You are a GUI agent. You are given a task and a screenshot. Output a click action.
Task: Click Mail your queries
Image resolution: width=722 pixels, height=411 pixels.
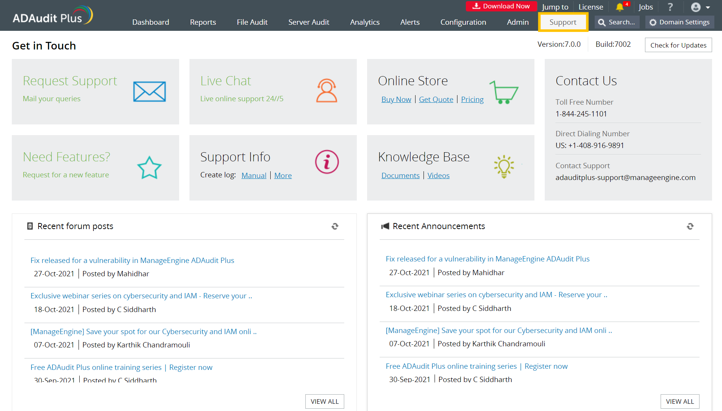52,99
